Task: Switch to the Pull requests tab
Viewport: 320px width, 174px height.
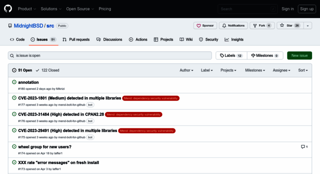Action: pyautogui.click(x=76, y=39)
